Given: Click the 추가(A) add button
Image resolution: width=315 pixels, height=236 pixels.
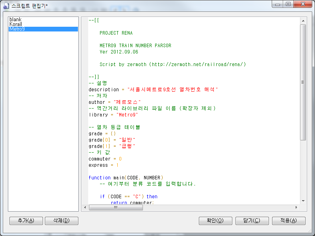Looking at the screenshot, I should pyautogui.click(x=26, y=221).
